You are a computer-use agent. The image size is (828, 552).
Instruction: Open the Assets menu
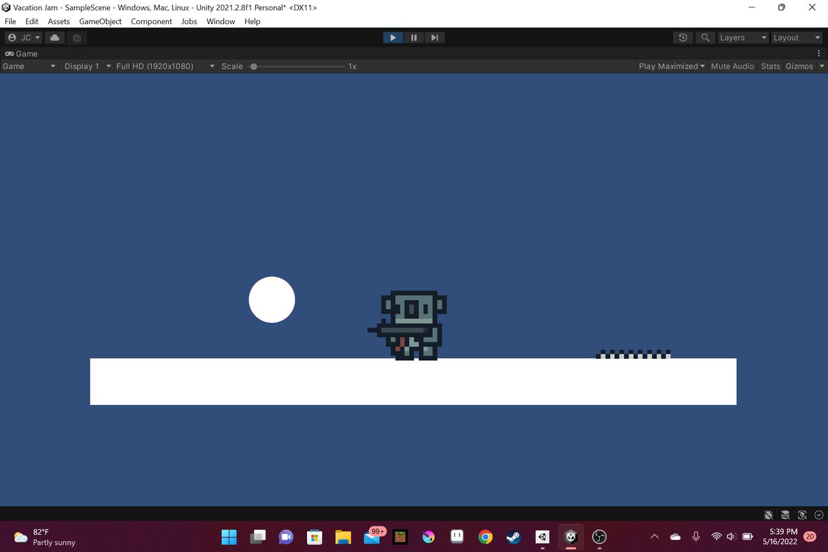point(59,21)
